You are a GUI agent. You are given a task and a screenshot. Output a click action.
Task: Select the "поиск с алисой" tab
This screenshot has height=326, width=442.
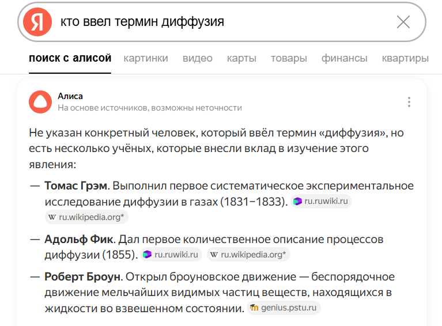[70, 58]
